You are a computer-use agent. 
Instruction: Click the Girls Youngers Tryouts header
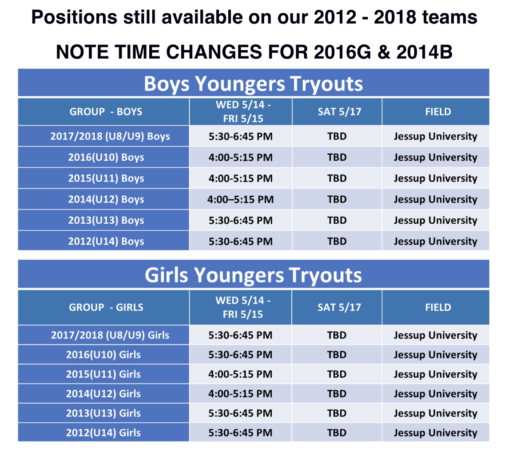pos(254,274)
